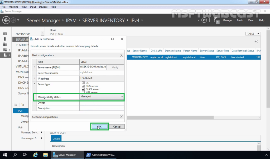Open taskbar search magnifier

coord(15,155)
